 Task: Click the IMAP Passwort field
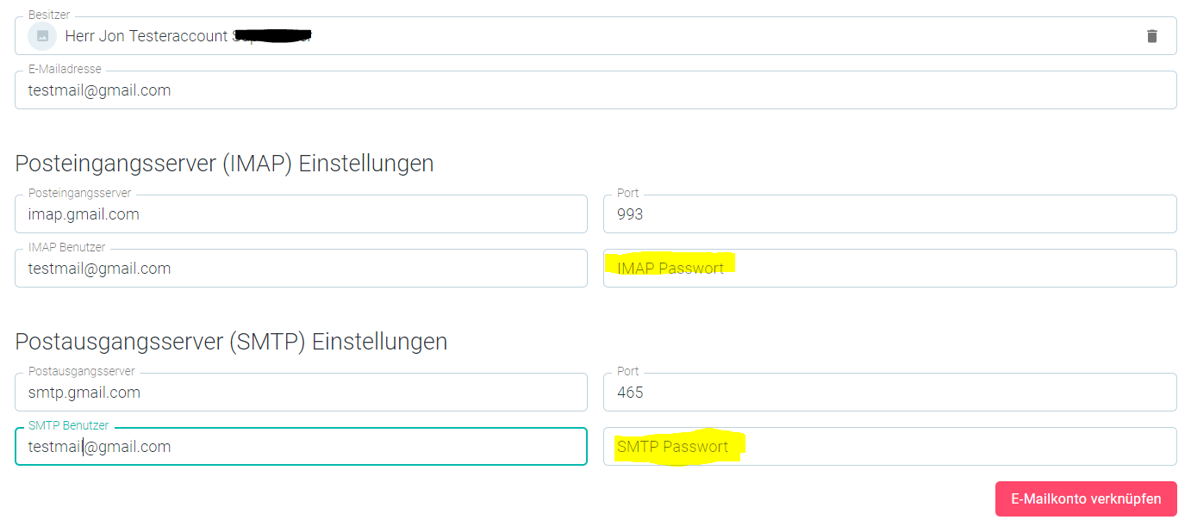tap(889, 269)
